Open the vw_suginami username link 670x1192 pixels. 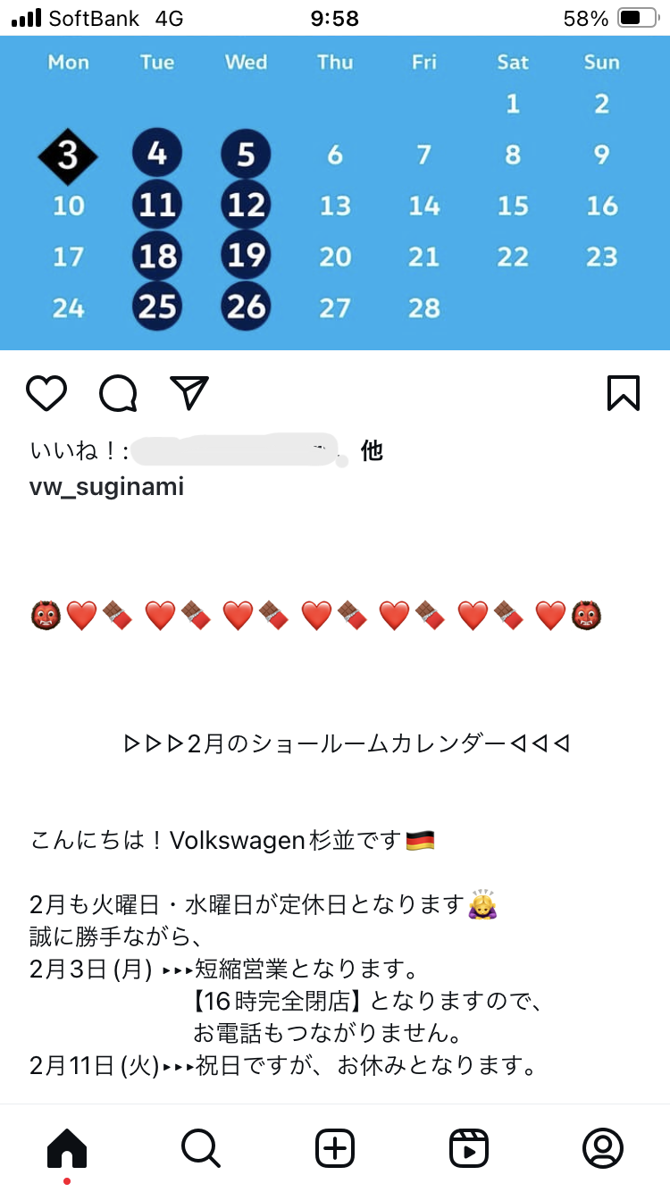pos(107,488)
